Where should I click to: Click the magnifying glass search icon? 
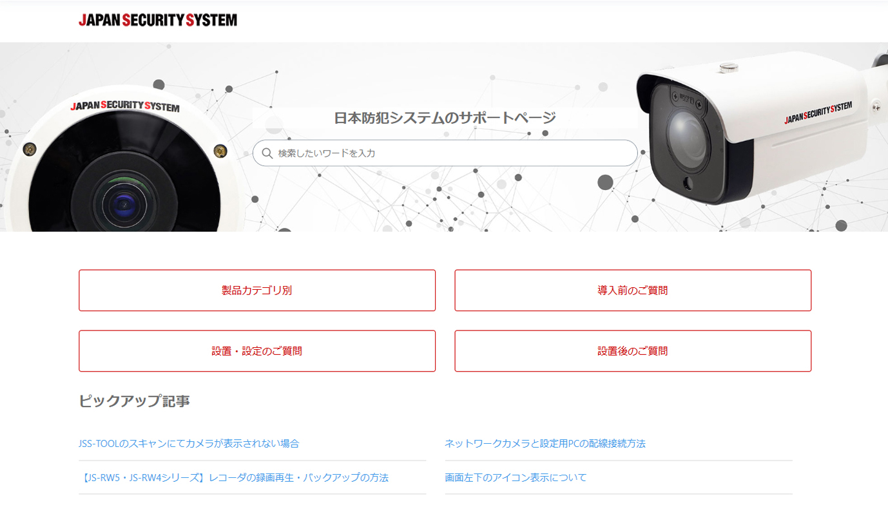pyautogui.click(x=267, y=153)
